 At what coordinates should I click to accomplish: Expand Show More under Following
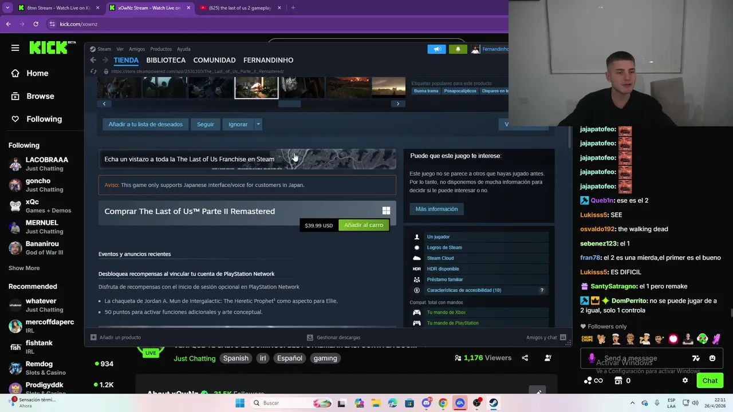tap(24, 268)
